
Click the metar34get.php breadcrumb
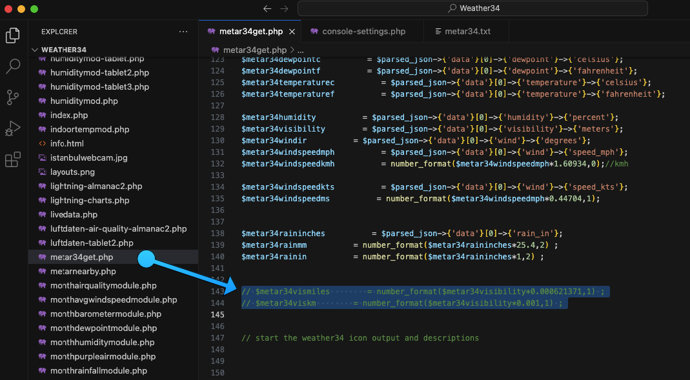(x=255, y=50)
